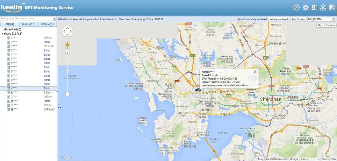Click the compass icon in header
Image resolution: width=337 pixels, height=161 pixels.
point(297,8)
